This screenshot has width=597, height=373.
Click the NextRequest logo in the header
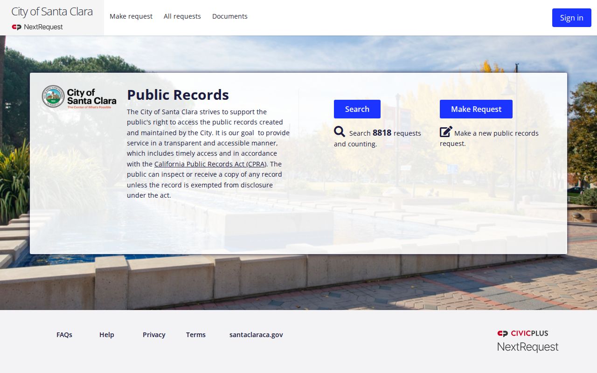37,27
